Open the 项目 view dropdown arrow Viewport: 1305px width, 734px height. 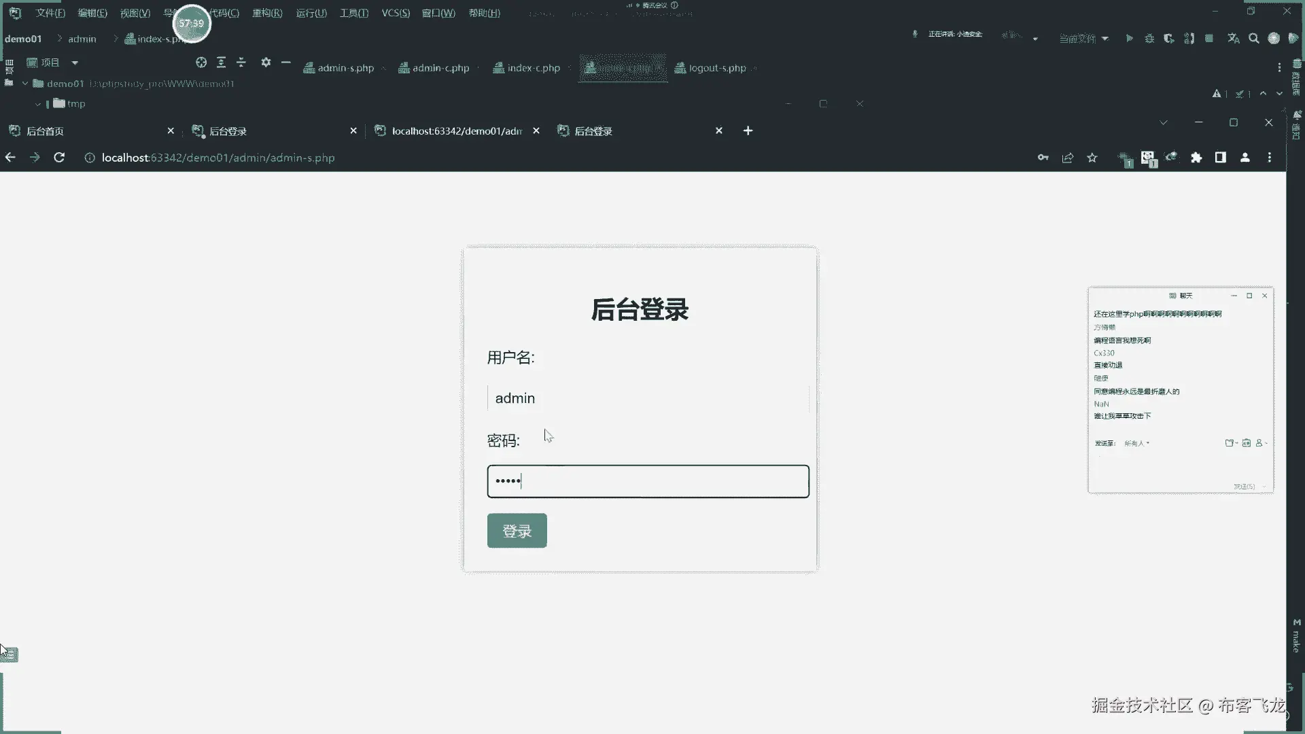pyautogui.click(x=75, y=63)
